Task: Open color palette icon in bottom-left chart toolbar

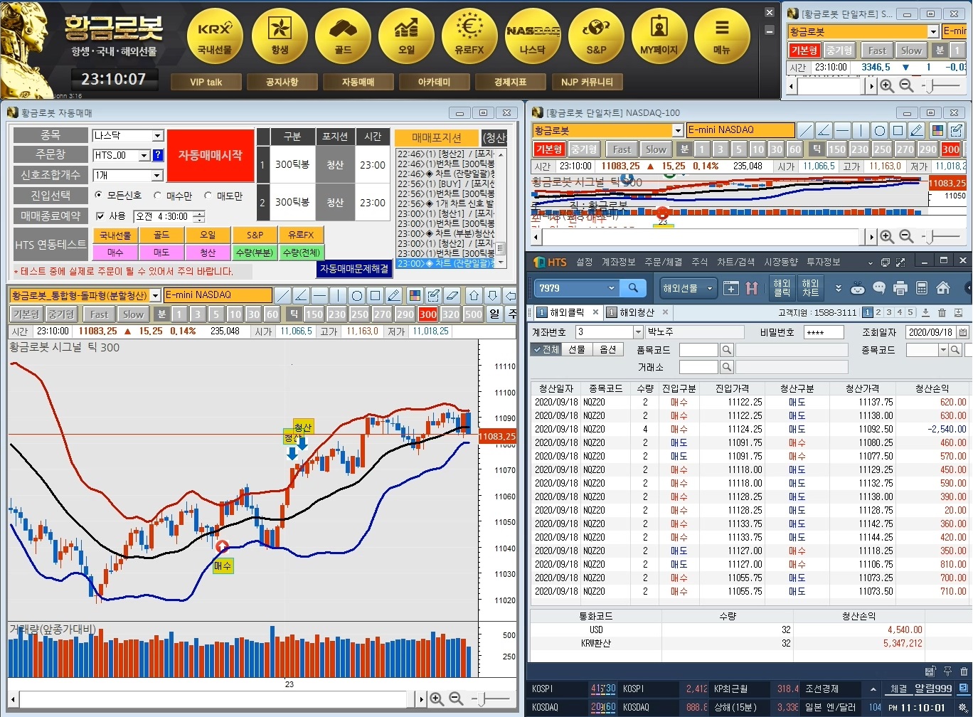Action: pyautogui.click(x=415, y=296)
